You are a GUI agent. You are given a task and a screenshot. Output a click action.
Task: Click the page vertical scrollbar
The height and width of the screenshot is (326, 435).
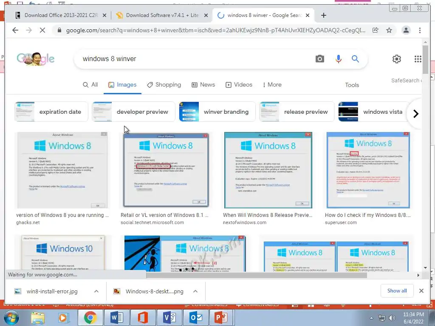[425, 59]
